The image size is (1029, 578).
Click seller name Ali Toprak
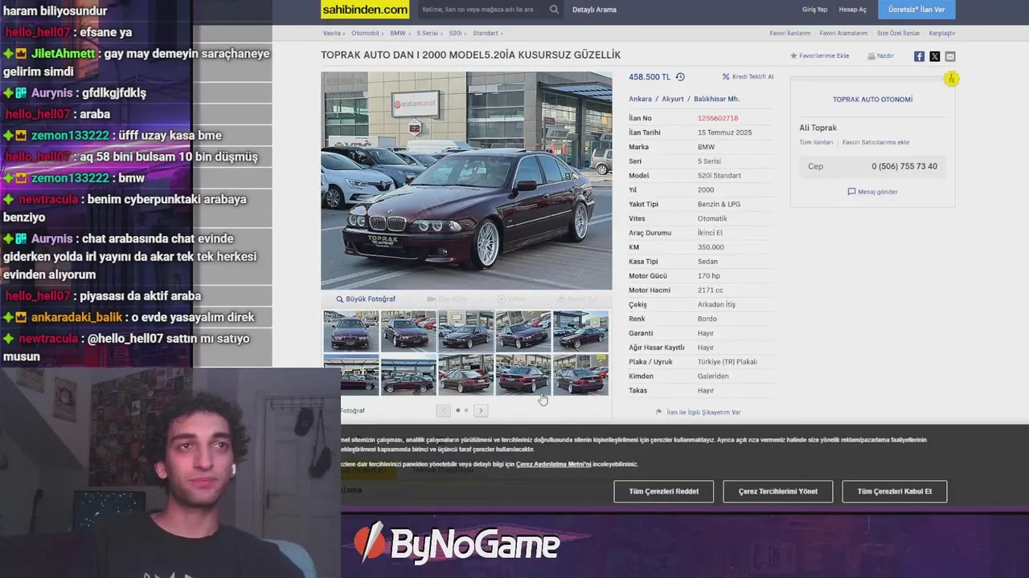point(818,128)
